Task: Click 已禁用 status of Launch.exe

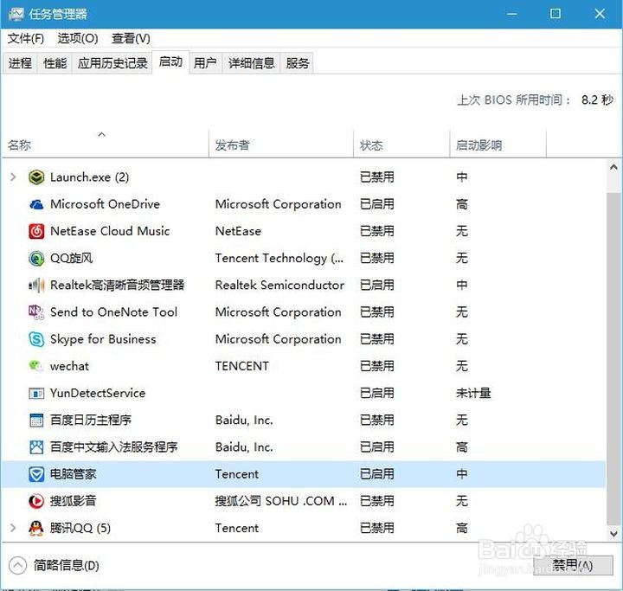Action: pos(377,177)
